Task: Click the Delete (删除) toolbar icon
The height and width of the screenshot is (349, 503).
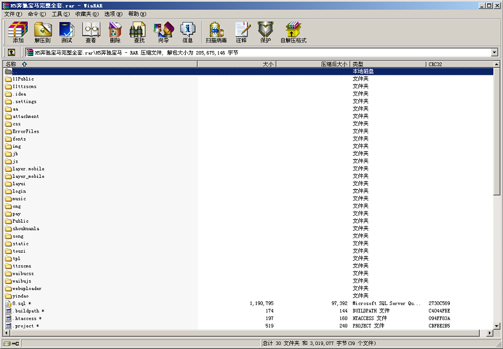Action: [x=115, y=32]
